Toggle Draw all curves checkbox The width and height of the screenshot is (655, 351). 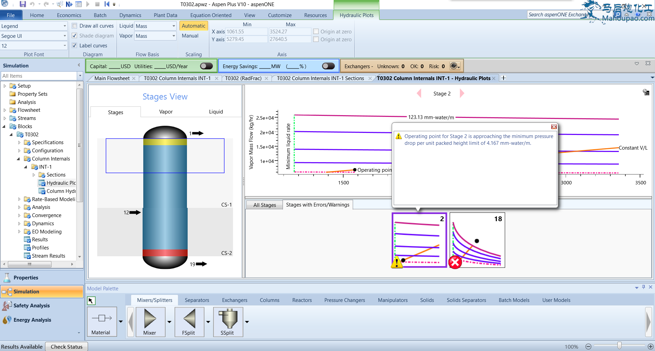(x=74, y=26)
